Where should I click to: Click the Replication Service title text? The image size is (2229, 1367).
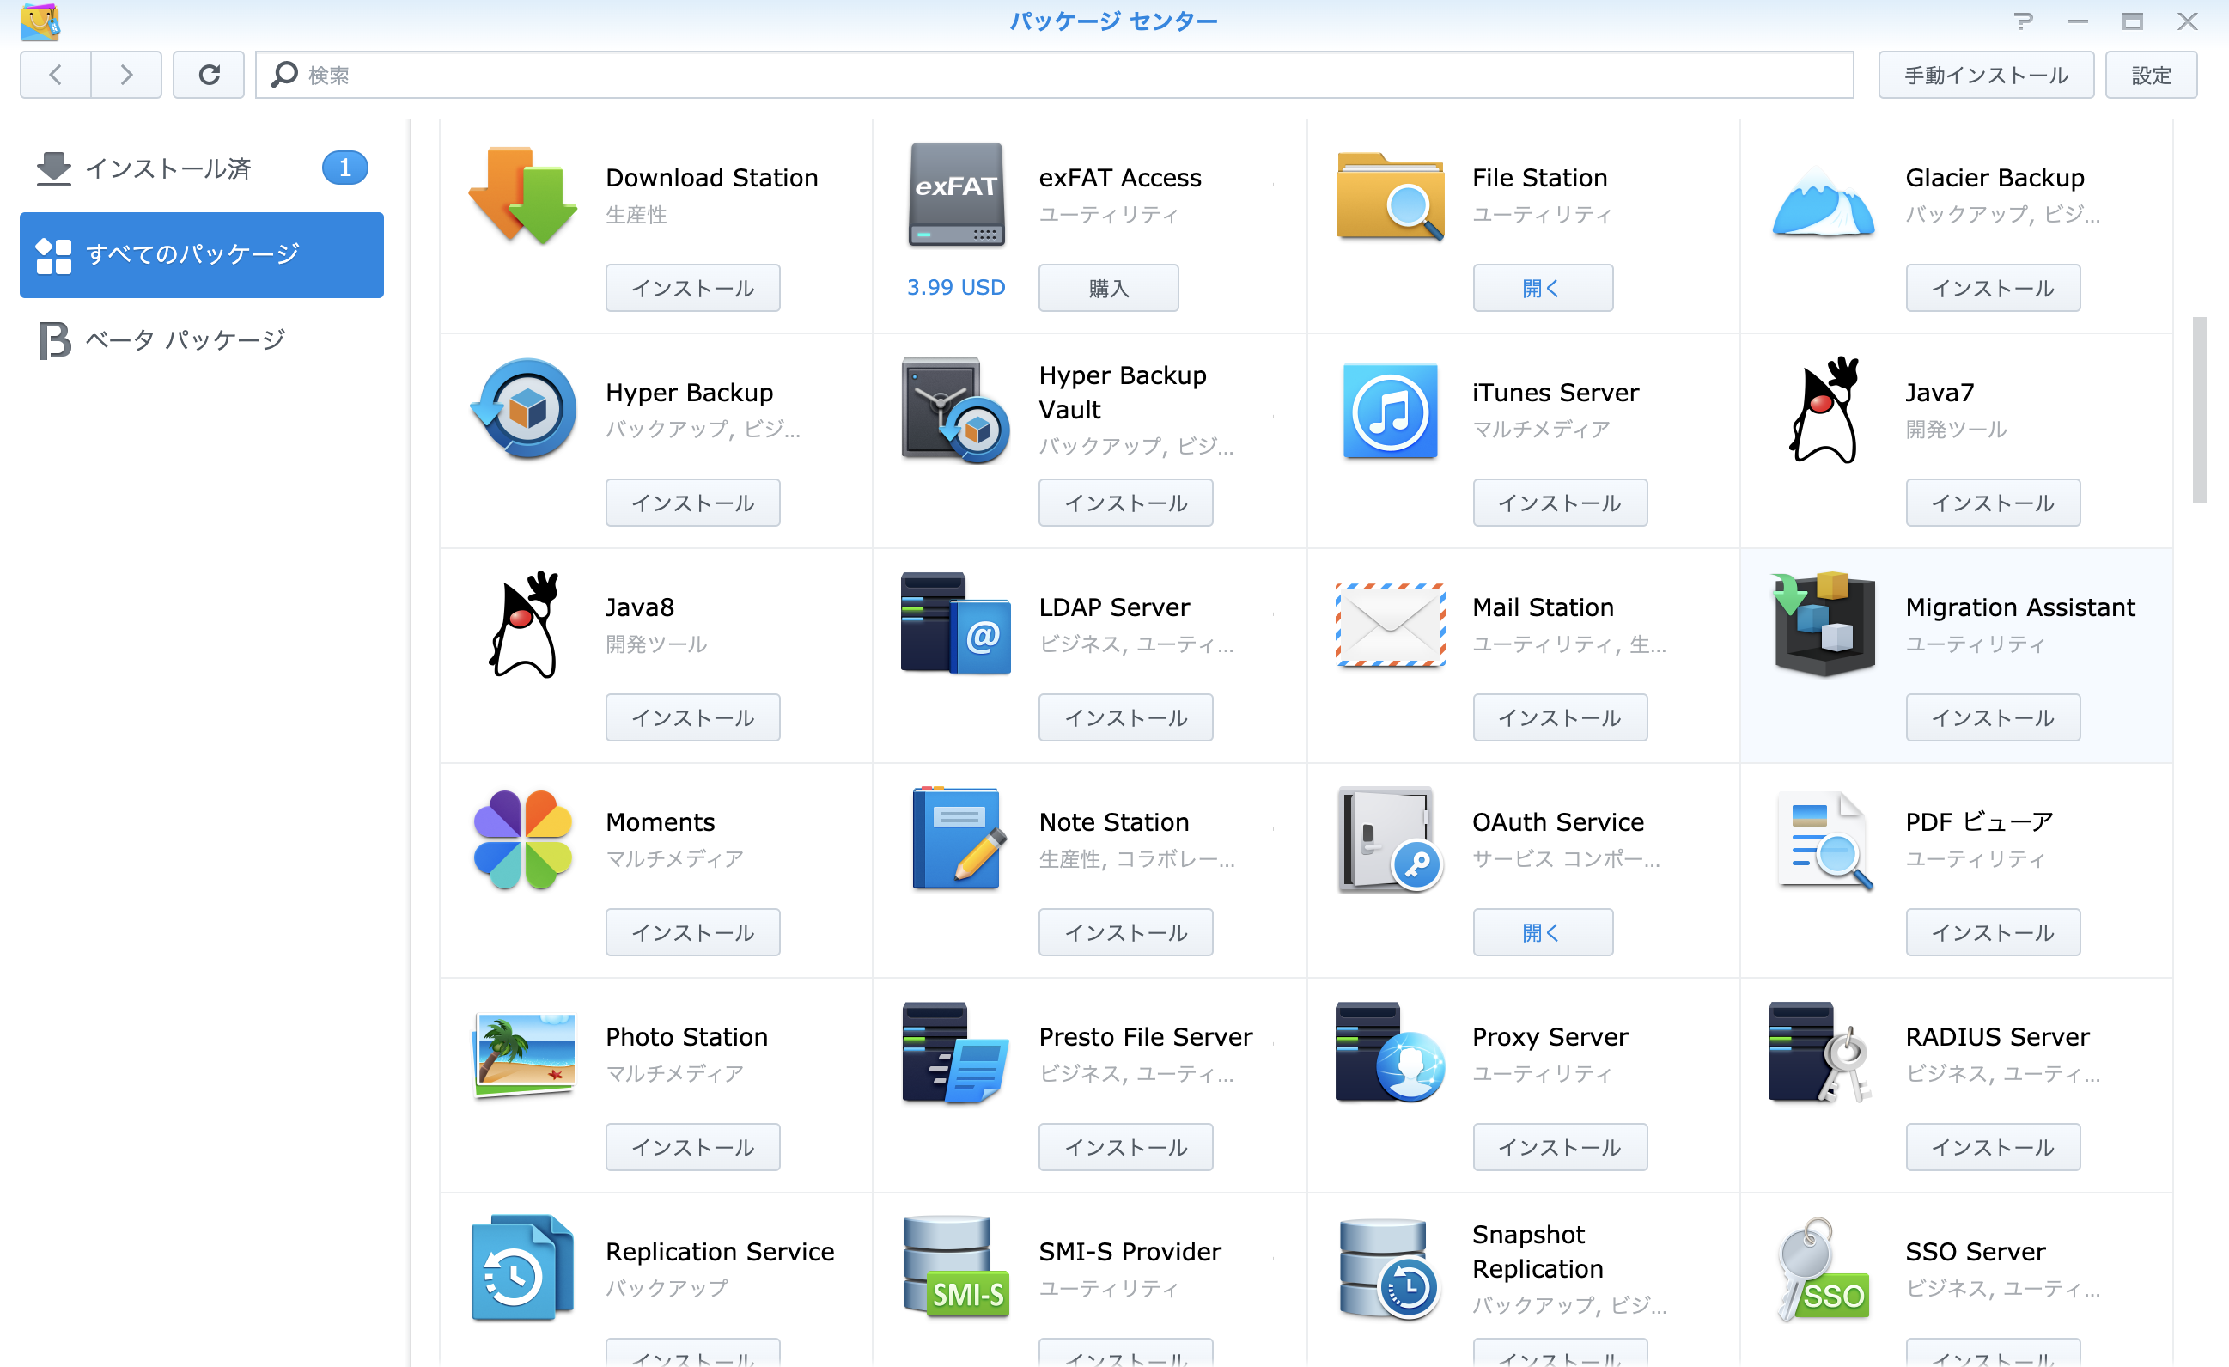pos(720,1251)
